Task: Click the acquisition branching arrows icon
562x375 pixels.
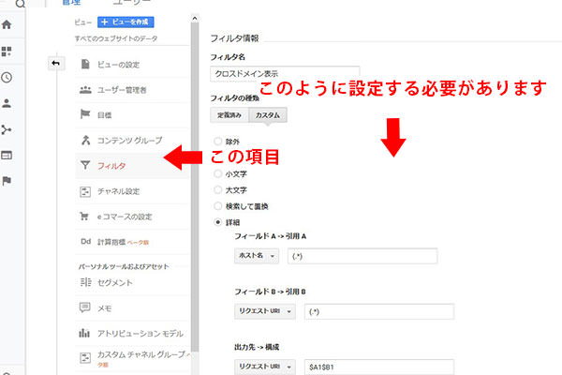Action: pyautogui.click(x=8, y=129)
